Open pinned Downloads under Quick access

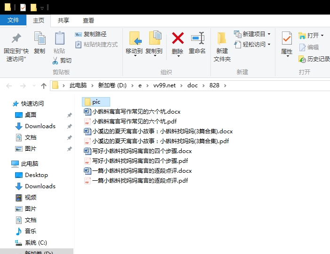(35, 126)
